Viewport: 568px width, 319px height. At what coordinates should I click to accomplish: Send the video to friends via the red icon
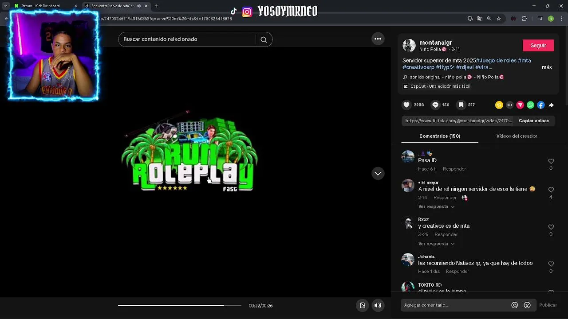coord(520,105)
